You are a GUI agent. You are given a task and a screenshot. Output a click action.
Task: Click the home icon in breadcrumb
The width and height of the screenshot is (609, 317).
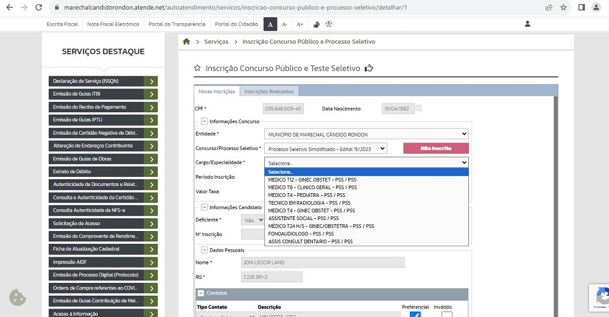(186, 41)
